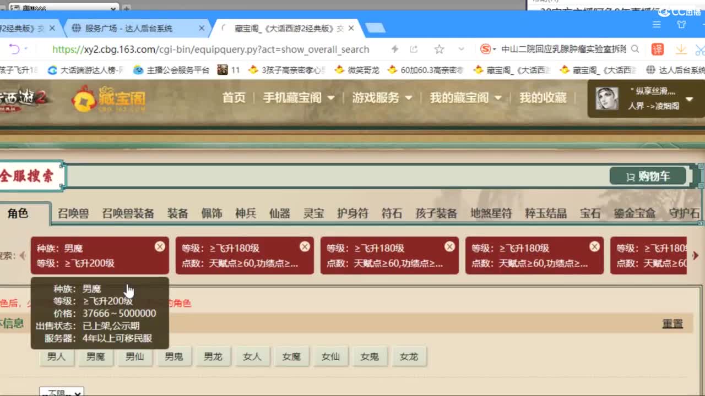The height and width of the screenshot is (396, 705).
Task: Open a new tab with the blue tab button
Action: coord(375,28)
